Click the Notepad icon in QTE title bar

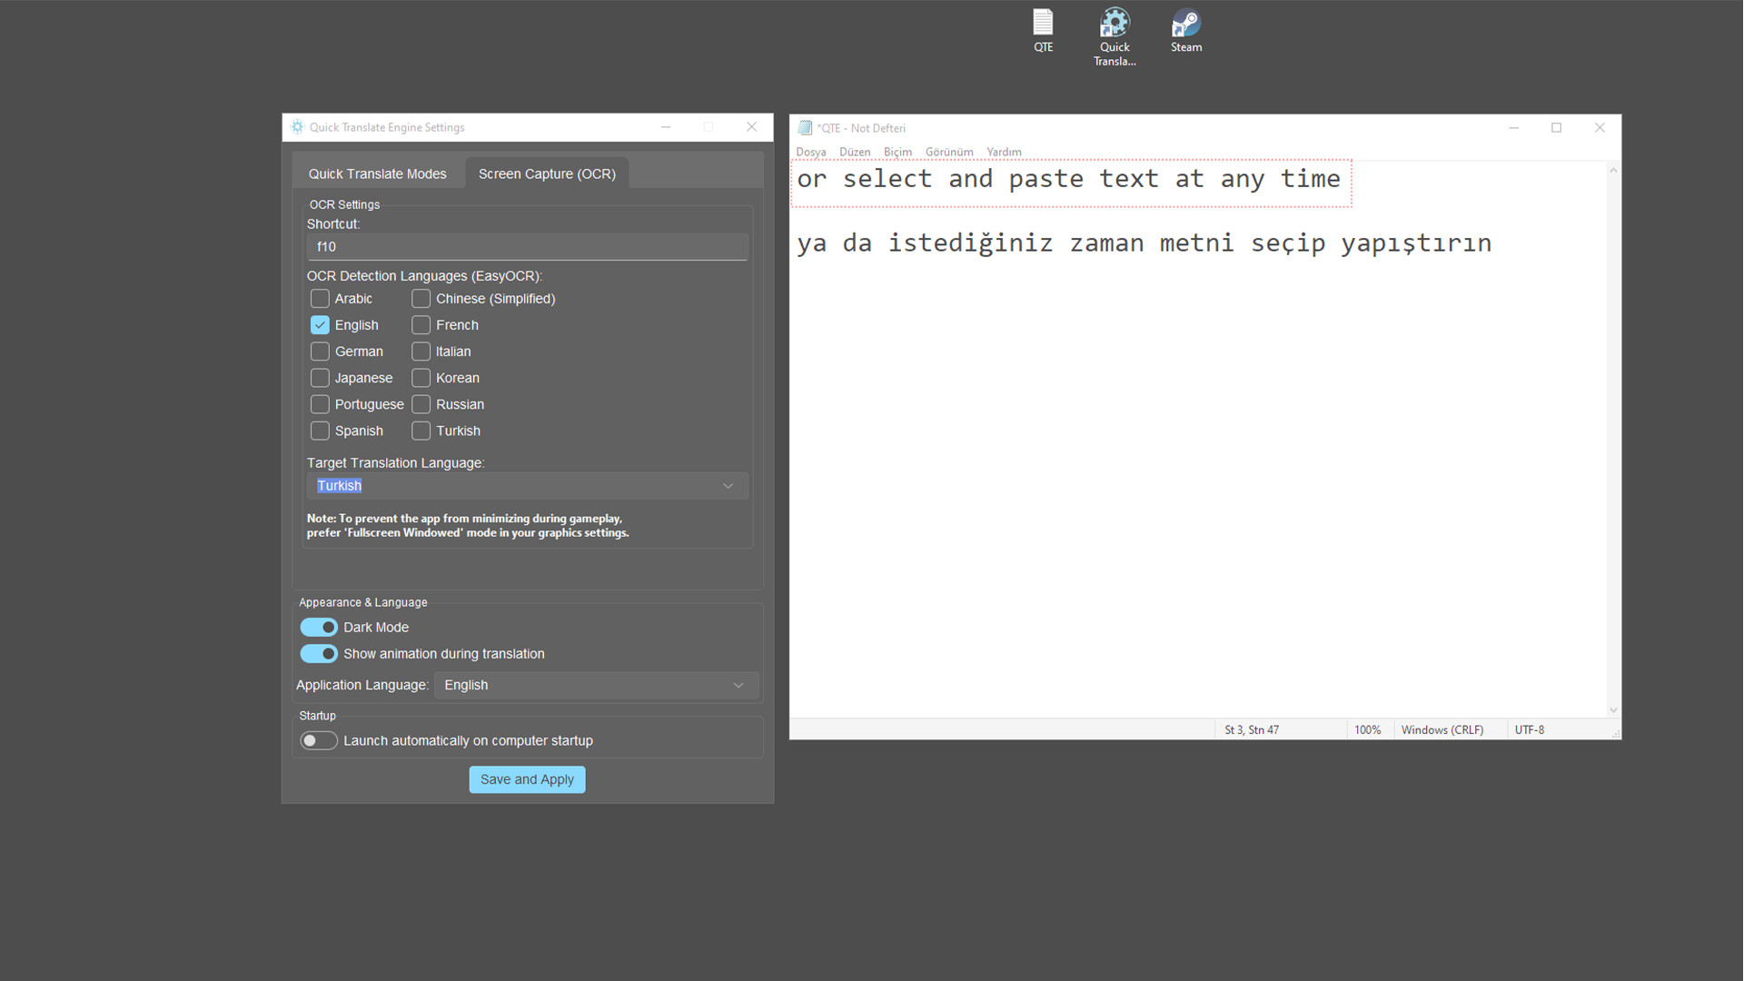coord(805,128)
